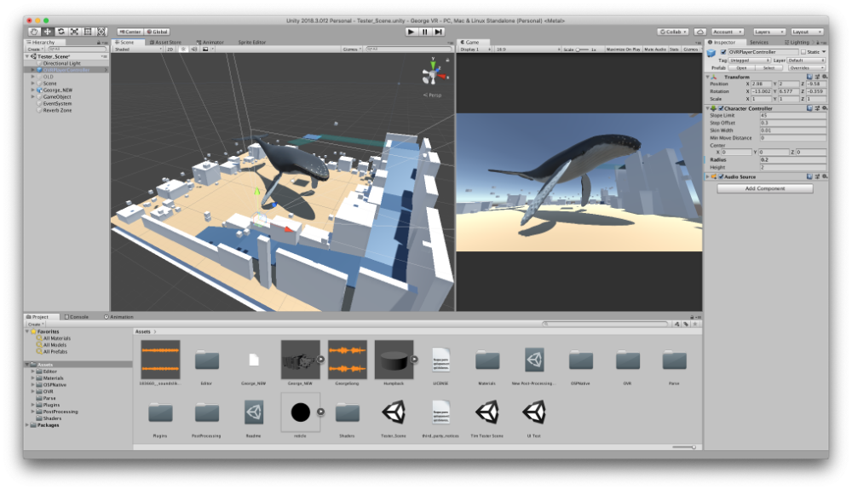
Task: Play preview of Humpback asset
Action: [x=414, y=359]
